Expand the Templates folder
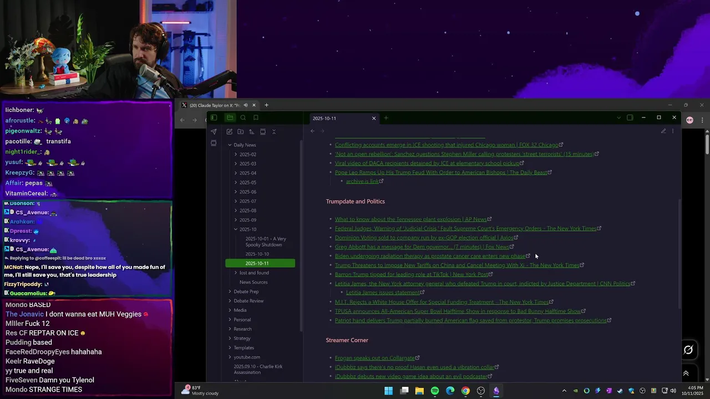Screen dimensions: 710x399 pyautogui.click(x=230, y=348)
